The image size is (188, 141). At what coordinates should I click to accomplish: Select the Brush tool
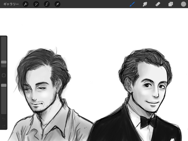pos(132,4)
